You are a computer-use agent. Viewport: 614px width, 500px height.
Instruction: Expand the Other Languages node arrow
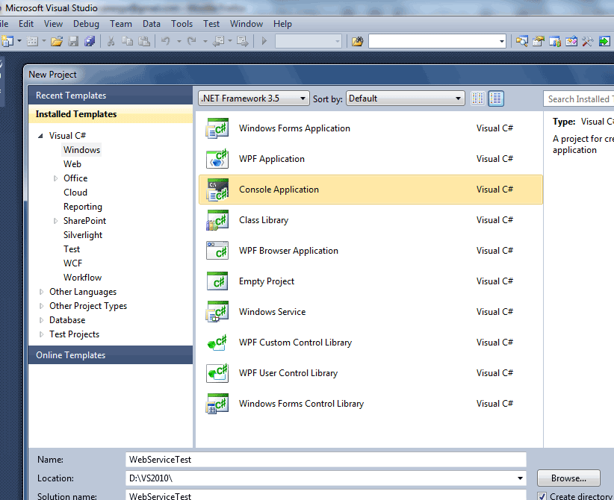click(x=41, y=292)
